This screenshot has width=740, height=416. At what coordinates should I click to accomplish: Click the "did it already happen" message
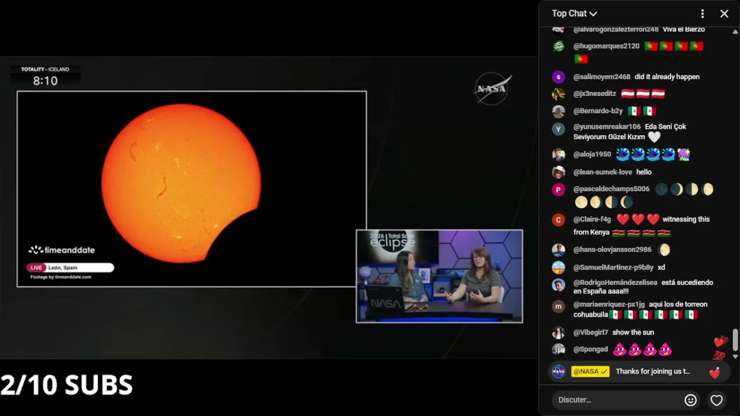click(x=667, y=77)
